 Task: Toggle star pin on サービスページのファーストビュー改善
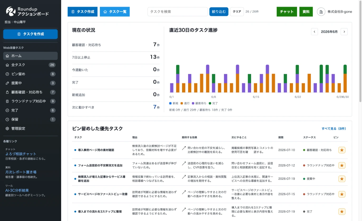click(342, 194)
